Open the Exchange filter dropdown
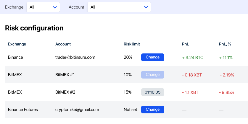This screenshot has height=124, width=248. 43,7
